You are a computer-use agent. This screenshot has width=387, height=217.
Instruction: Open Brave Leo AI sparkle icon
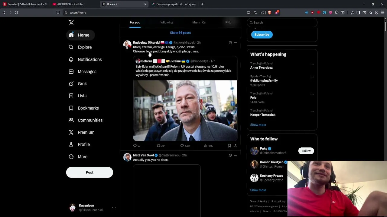370,13
